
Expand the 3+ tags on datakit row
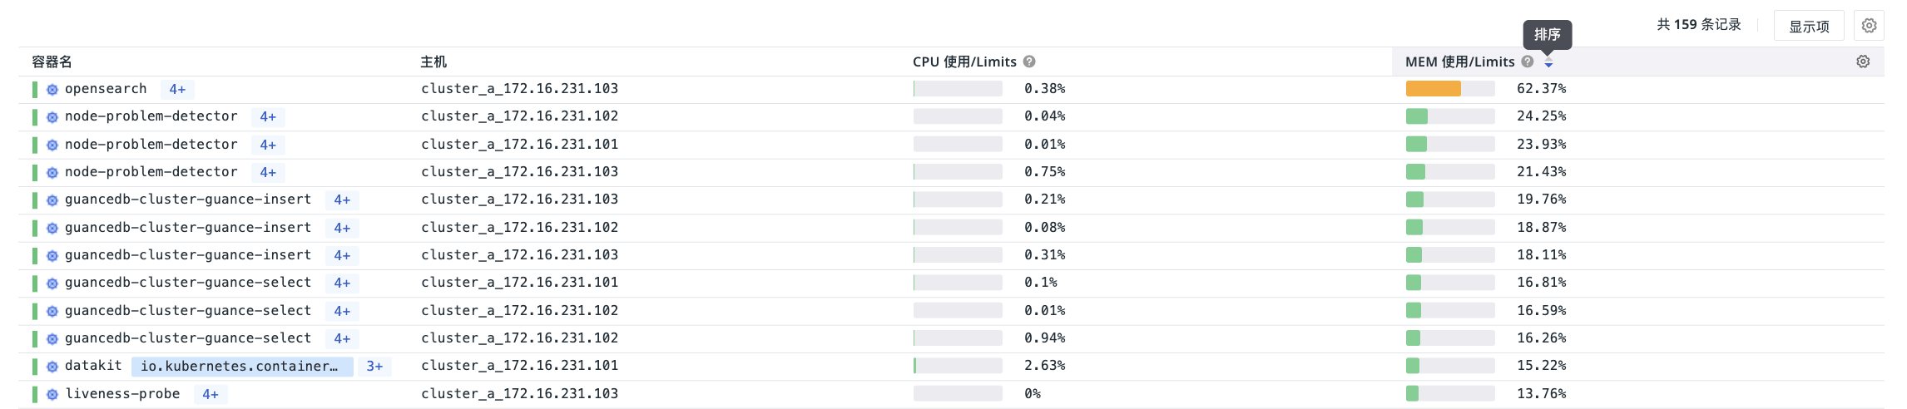(374, 366)
